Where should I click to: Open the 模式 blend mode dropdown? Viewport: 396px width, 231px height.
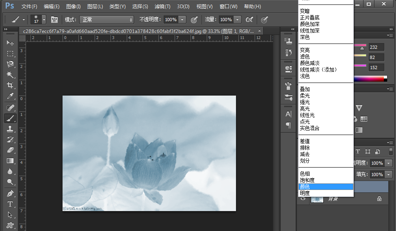pyautogui.click(x=106, y=20)
